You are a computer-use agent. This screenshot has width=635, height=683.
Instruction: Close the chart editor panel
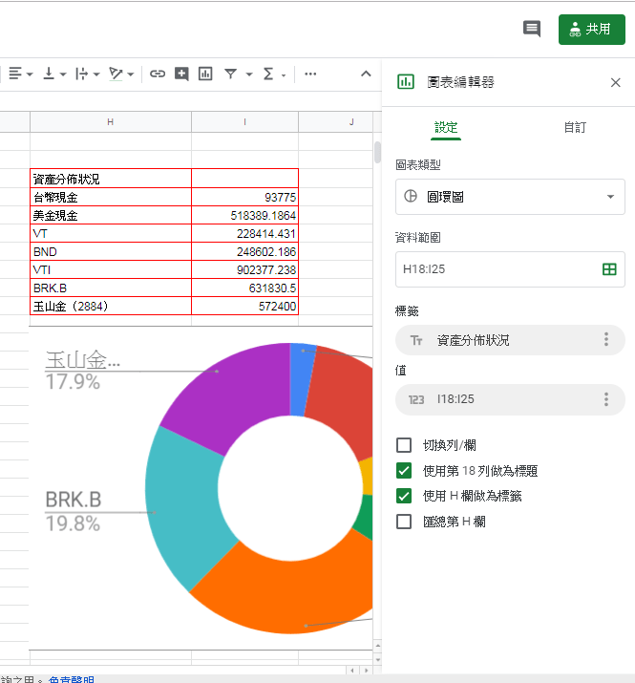click(615, 82)
